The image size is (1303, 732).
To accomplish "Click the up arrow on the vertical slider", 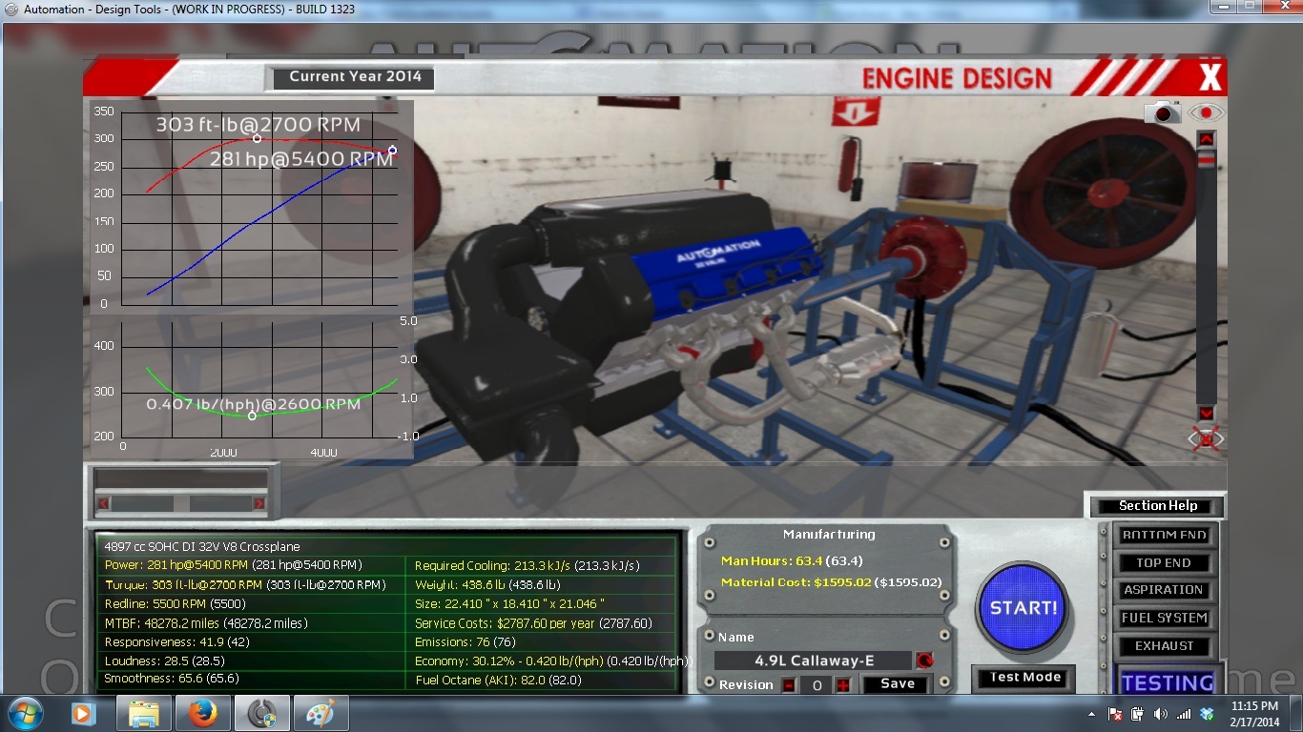I will (1207, 140).
